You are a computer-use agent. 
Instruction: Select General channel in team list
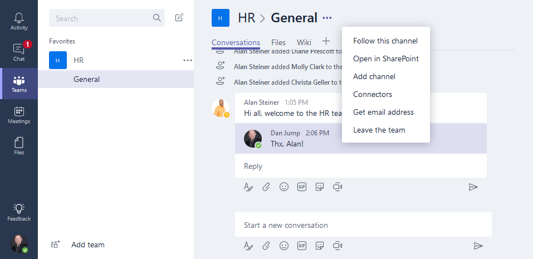[x=87, y=79]
